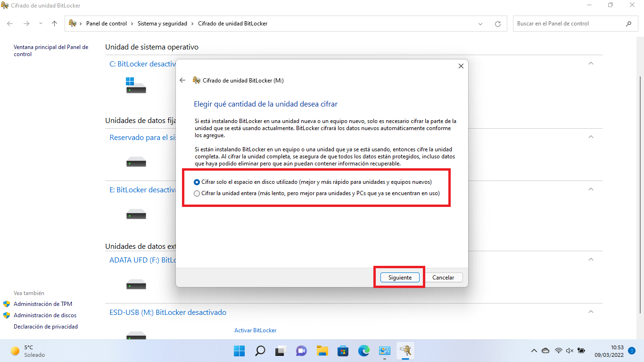
Task: Click ADATA UFD (F:) drive heading
Action: (142, 260)
